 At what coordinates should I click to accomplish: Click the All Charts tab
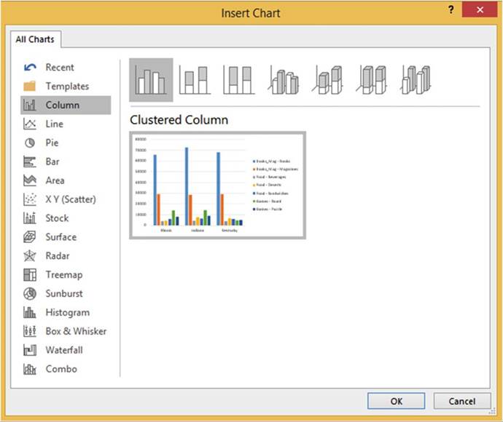(x=35, y=39)
